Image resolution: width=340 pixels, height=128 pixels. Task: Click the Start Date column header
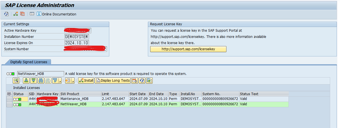tap(138, 94)
